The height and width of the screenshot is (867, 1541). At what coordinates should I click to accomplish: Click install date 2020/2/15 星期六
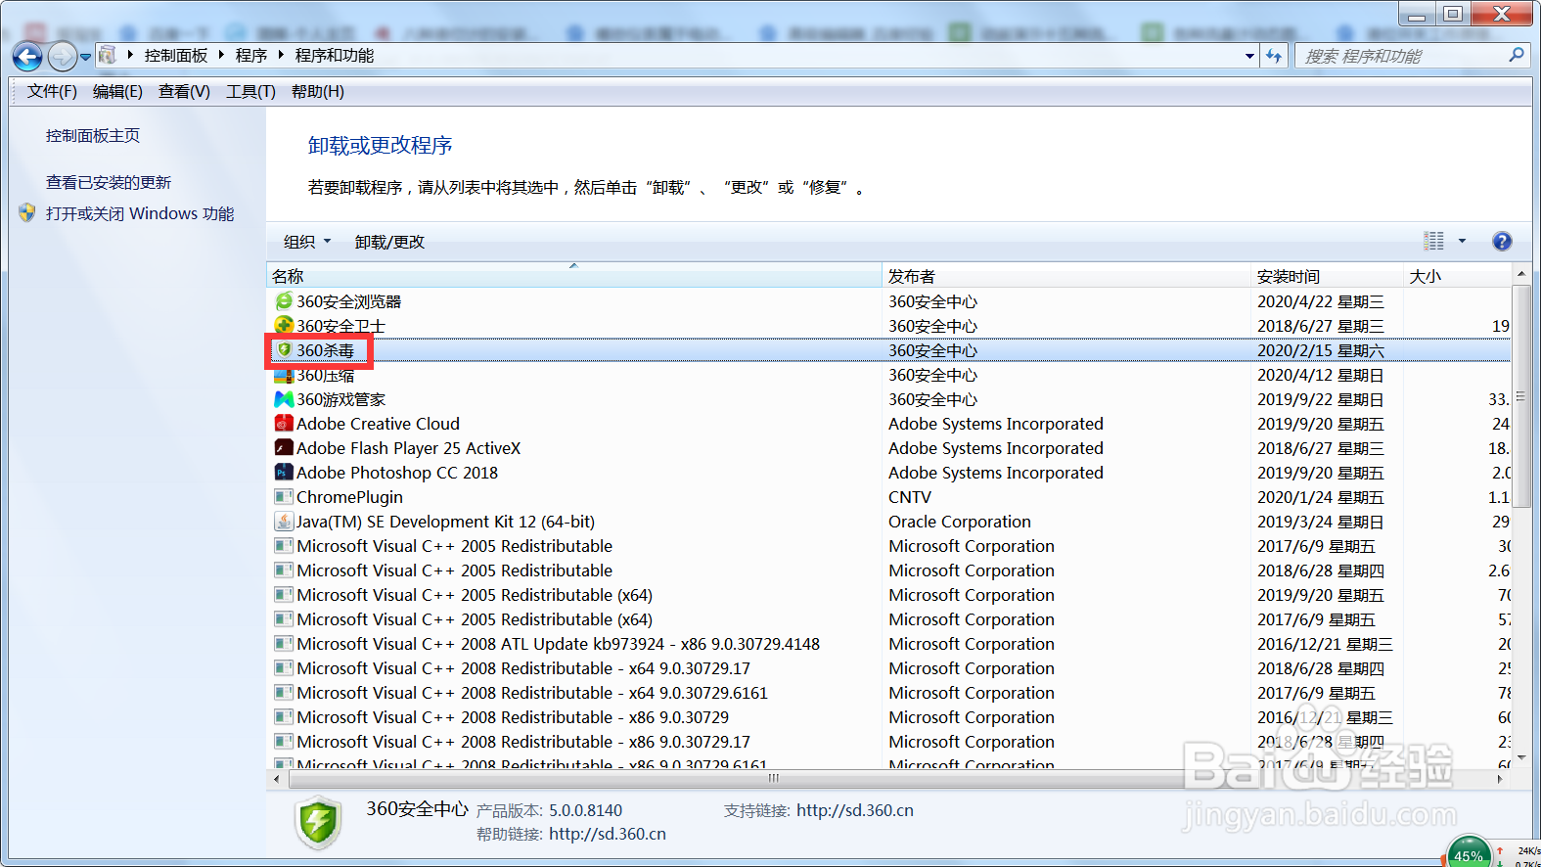[1320, 350]
